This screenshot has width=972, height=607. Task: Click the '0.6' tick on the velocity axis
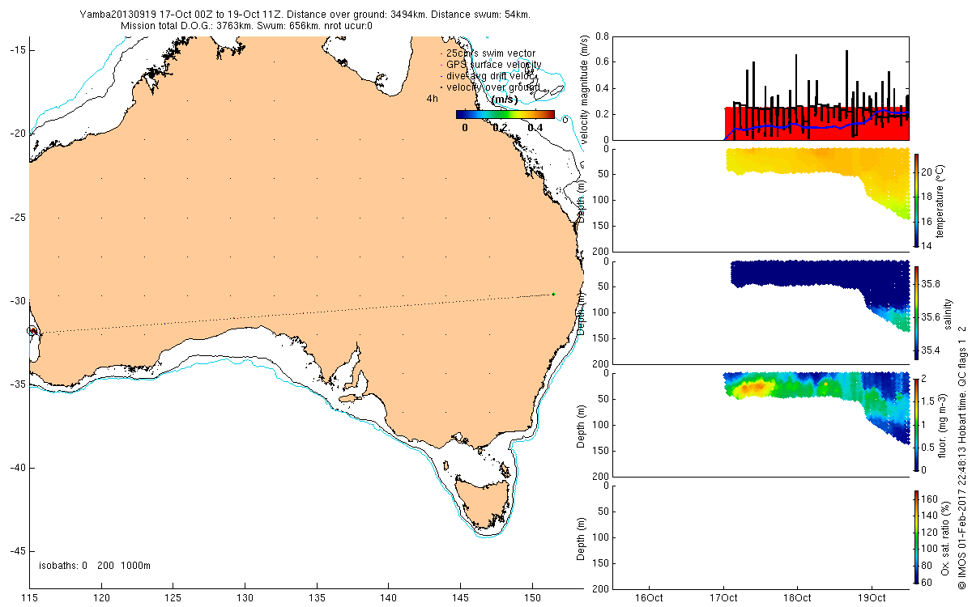point(601,62)
